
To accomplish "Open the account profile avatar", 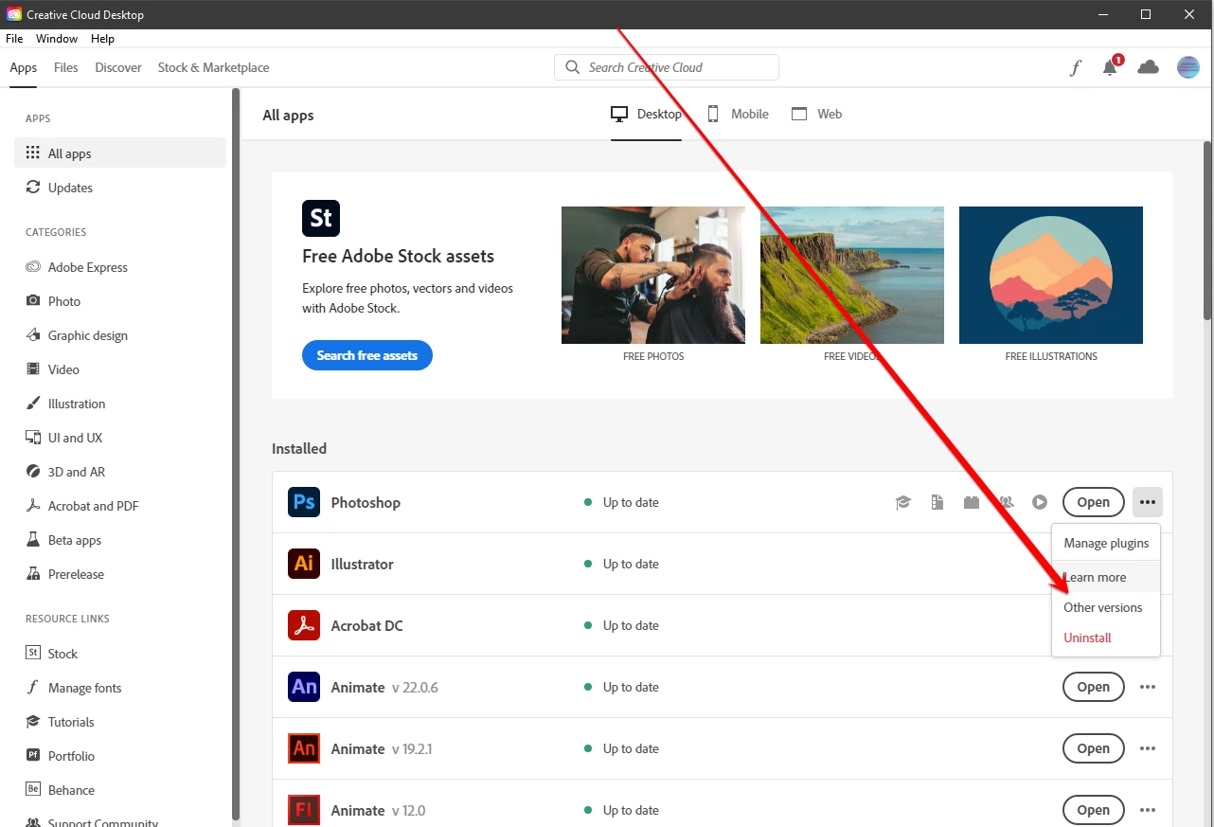I will click(1187, 67).
